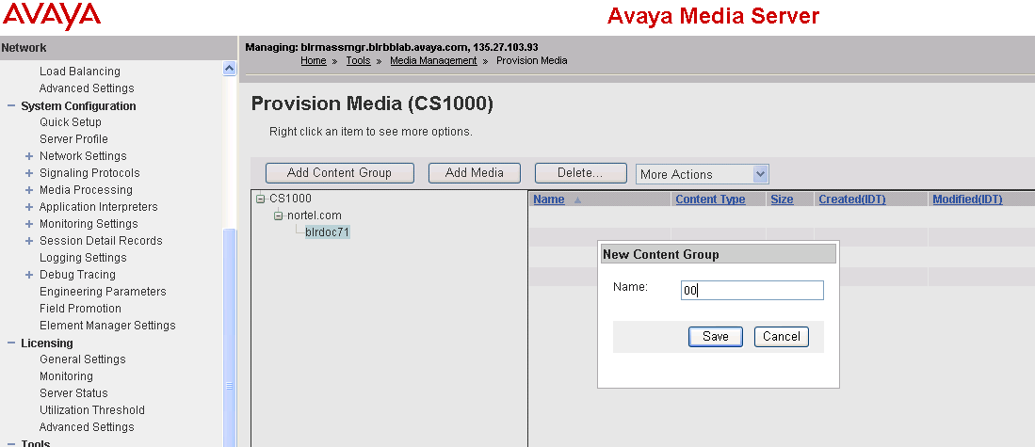This screenshot has height=447, width=1035.
Task: Collapse the nortel.com tree node
Action: point(278,216)
